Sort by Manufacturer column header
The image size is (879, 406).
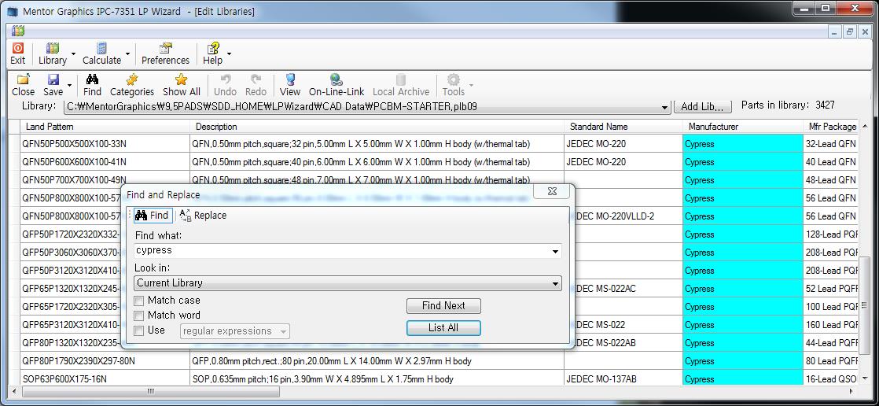click(743, 127)
